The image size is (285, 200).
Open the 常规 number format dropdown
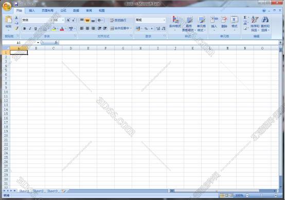[x=164, y=20]
